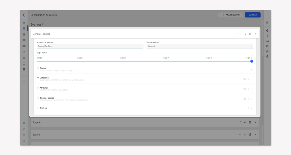291x155 pixels.
Task: Move Stage 5 event up
Action: click(x=240, y=135)
